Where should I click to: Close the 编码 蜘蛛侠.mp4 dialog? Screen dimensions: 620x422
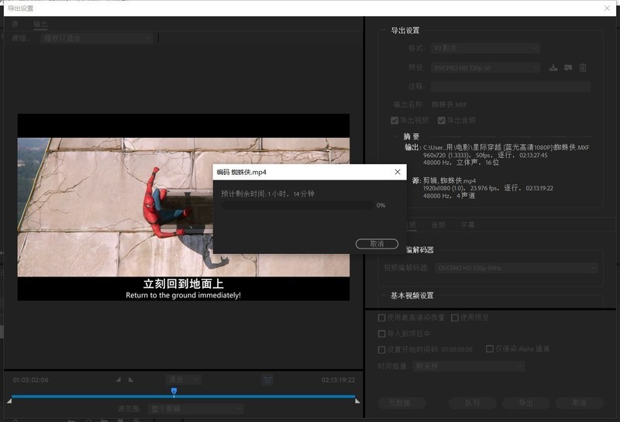[398, 172]
